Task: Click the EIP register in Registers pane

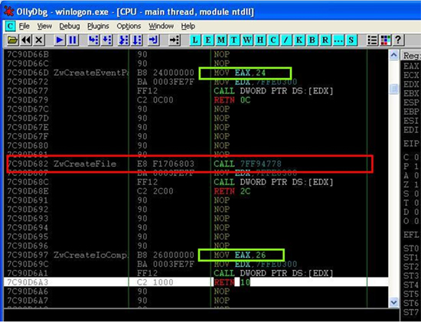Action: pos(411,144)
